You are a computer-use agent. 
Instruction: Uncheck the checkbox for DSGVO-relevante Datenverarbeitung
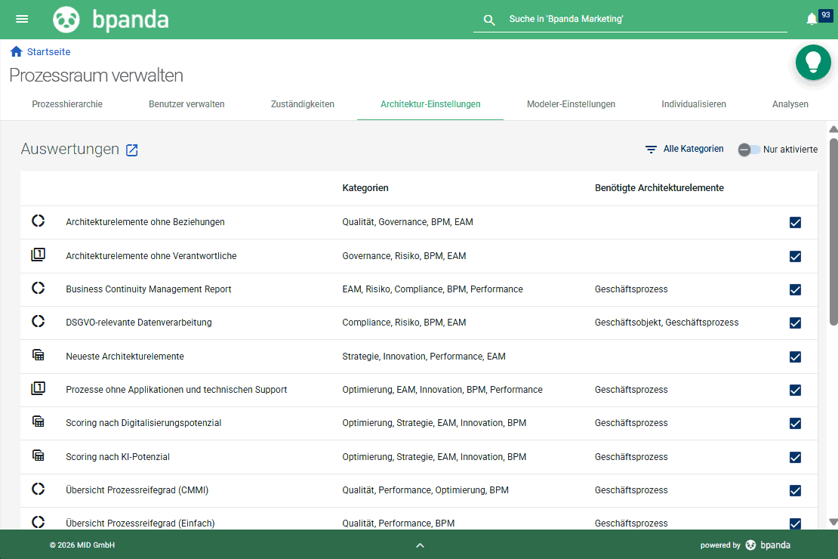tap(795, 323)
